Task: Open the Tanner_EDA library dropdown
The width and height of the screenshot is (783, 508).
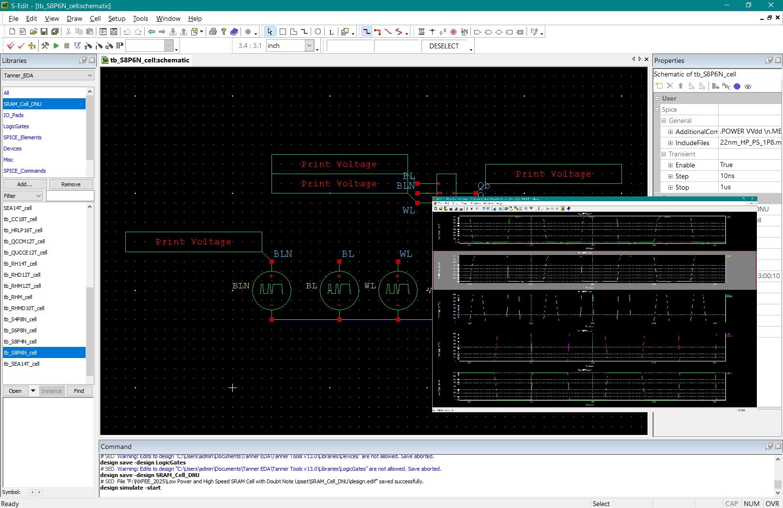Action: [x=90, y=75]
